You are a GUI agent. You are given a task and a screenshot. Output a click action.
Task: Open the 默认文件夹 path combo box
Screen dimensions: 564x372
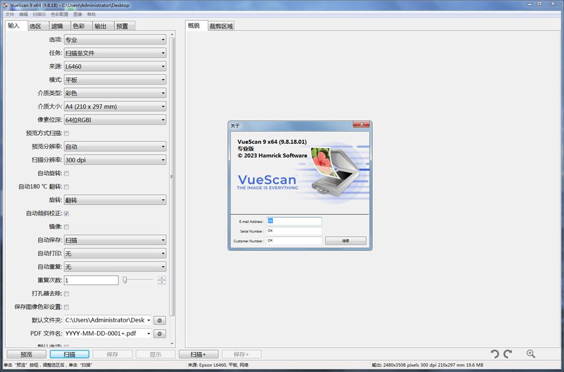coord(108,320)
